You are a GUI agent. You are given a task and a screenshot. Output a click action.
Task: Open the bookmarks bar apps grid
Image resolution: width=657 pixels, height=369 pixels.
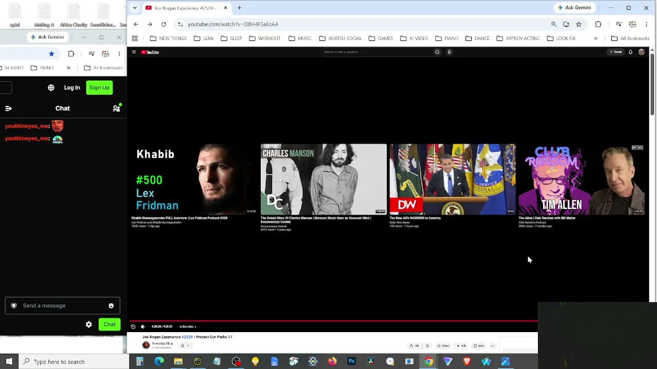[134, 38]
